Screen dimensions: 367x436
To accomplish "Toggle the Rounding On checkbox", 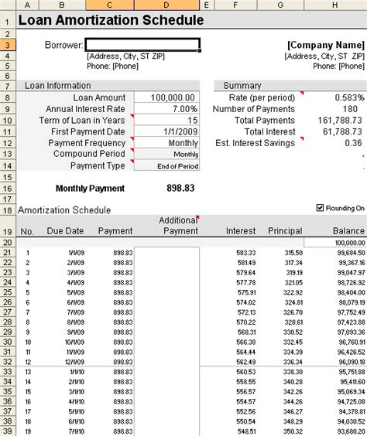I will pyautogui.click(x=320, y=208).
